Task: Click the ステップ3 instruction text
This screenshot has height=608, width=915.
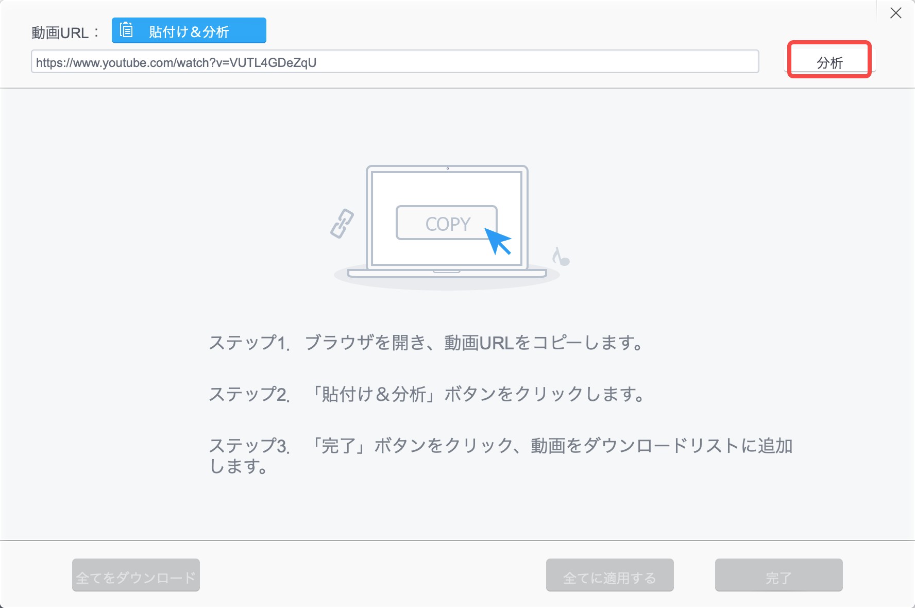Action: [x=500, y=456]
